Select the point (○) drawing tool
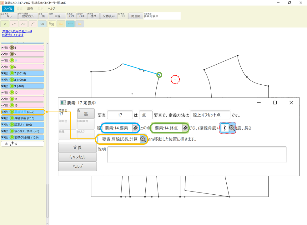Viewport: 307px width, 225px height. [4, 24]
